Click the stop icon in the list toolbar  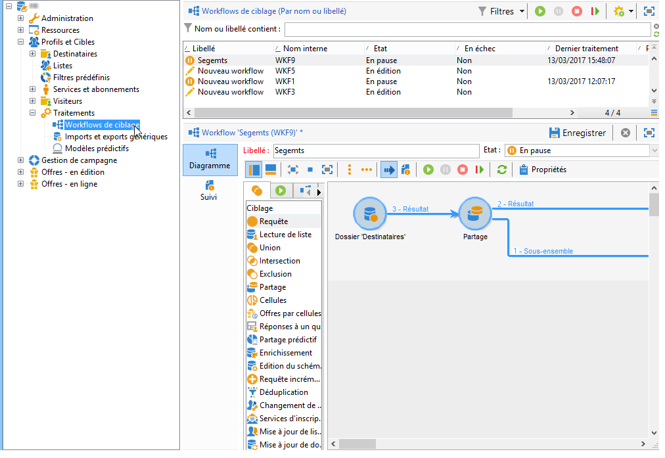click(577, 11)
